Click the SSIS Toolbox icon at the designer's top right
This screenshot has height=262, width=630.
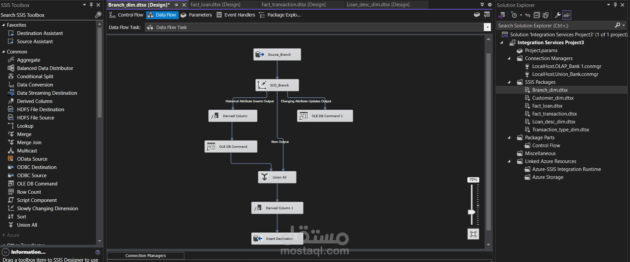(487, 15)
